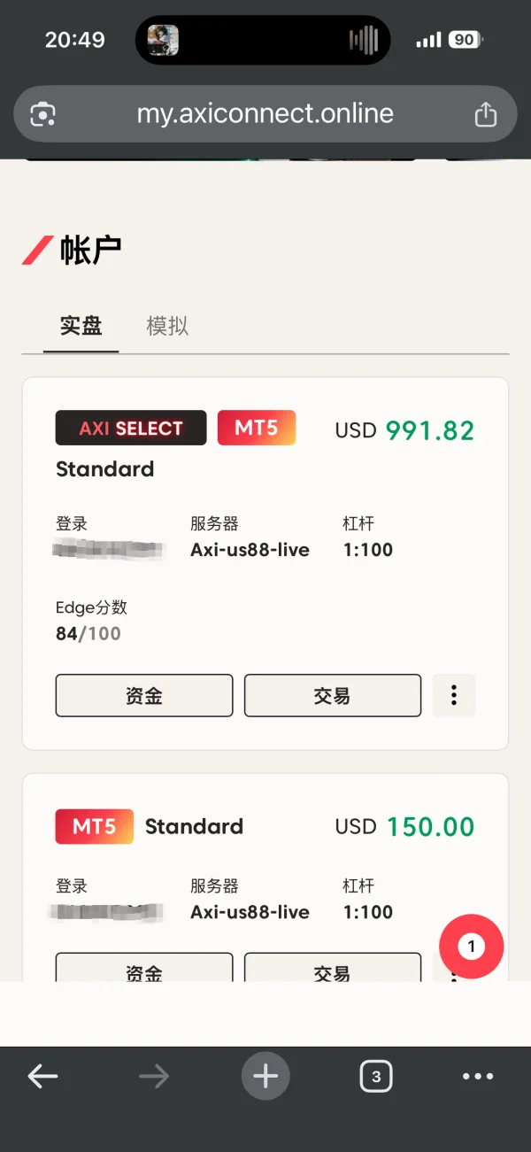Switch to the 模拟 demo tab
The width and height of the screenshot is (531, 1152).
click(x=167, y=326)
